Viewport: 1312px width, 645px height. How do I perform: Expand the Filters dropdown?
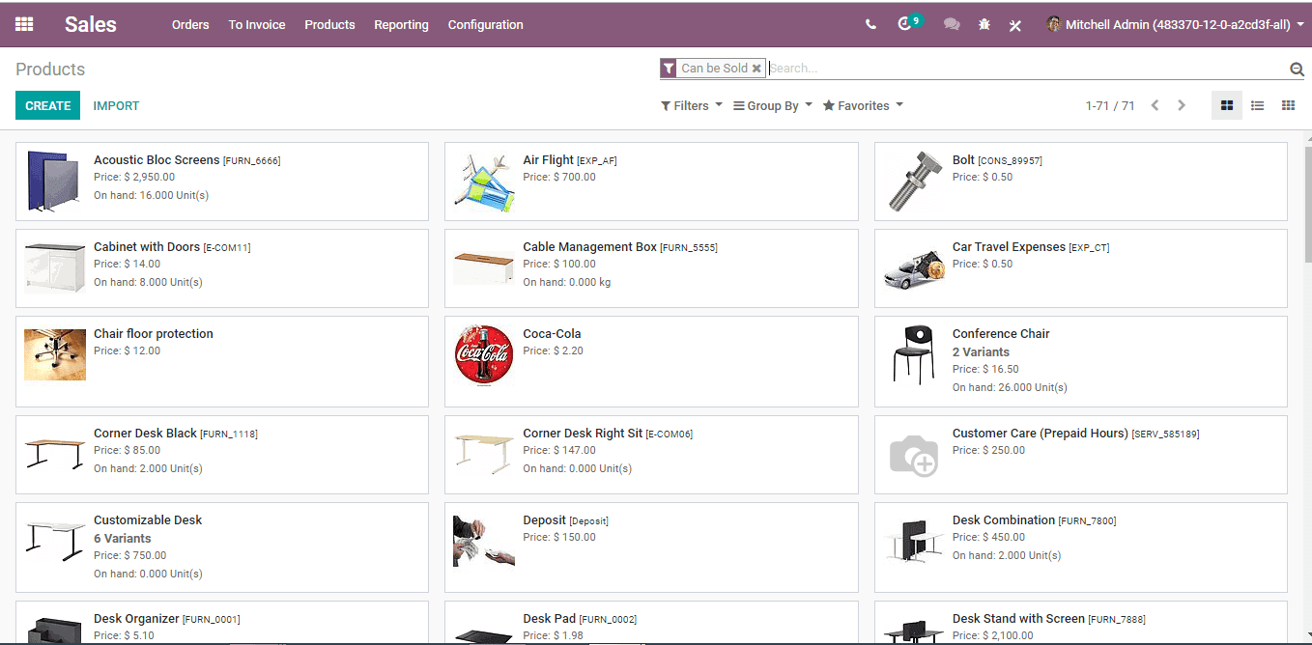coord(692,106)
